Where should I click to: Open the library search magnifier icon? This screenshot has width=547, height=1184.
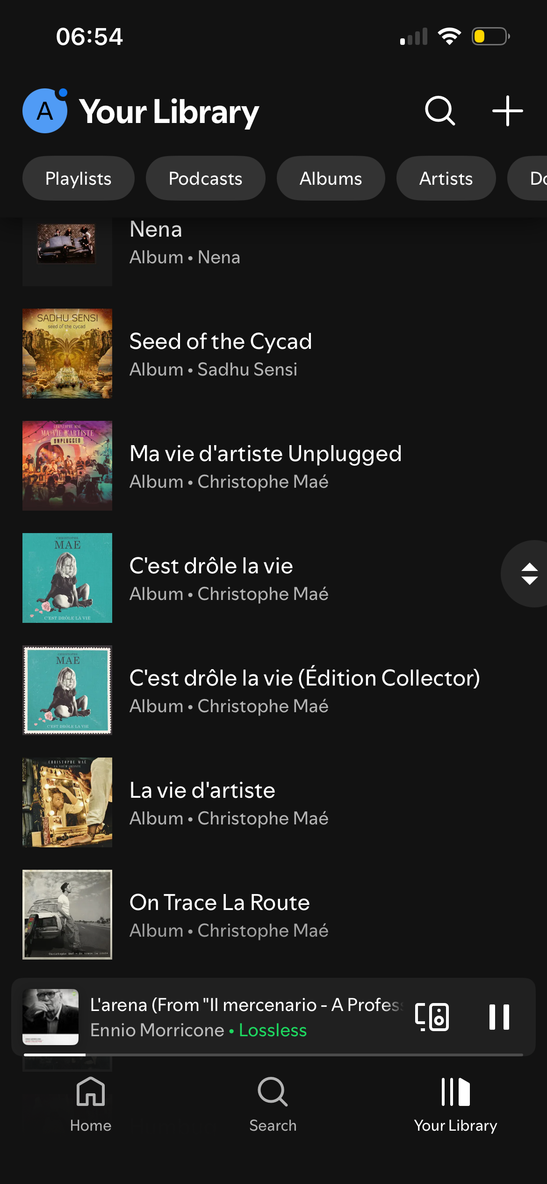[x=439, y=111]
